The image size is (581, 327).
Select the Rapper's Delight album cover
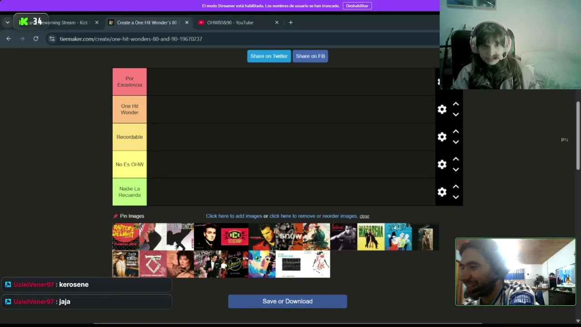(x=126, y=237)
